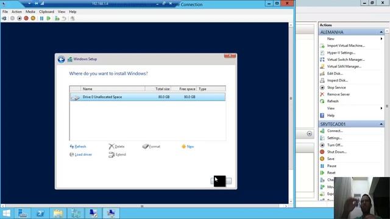Viewport: 390px width, 219px height.
Task: Click the Load driver link
Action: [x=81, y=155]
